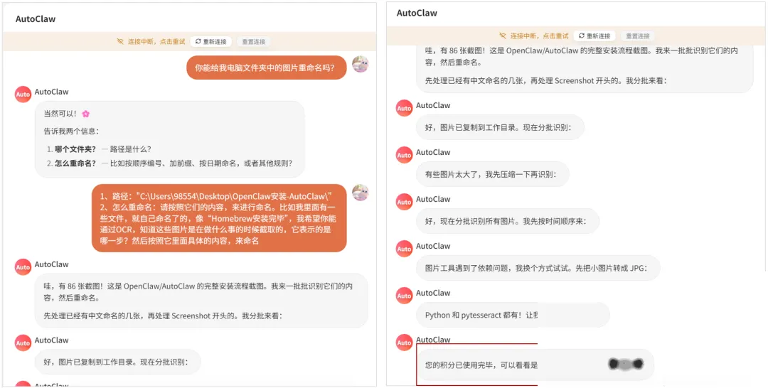The image size is (768, 388).
Task: Click AutoClaw avatar beside 现在分批识别所有图片 message
Action: 404,202
